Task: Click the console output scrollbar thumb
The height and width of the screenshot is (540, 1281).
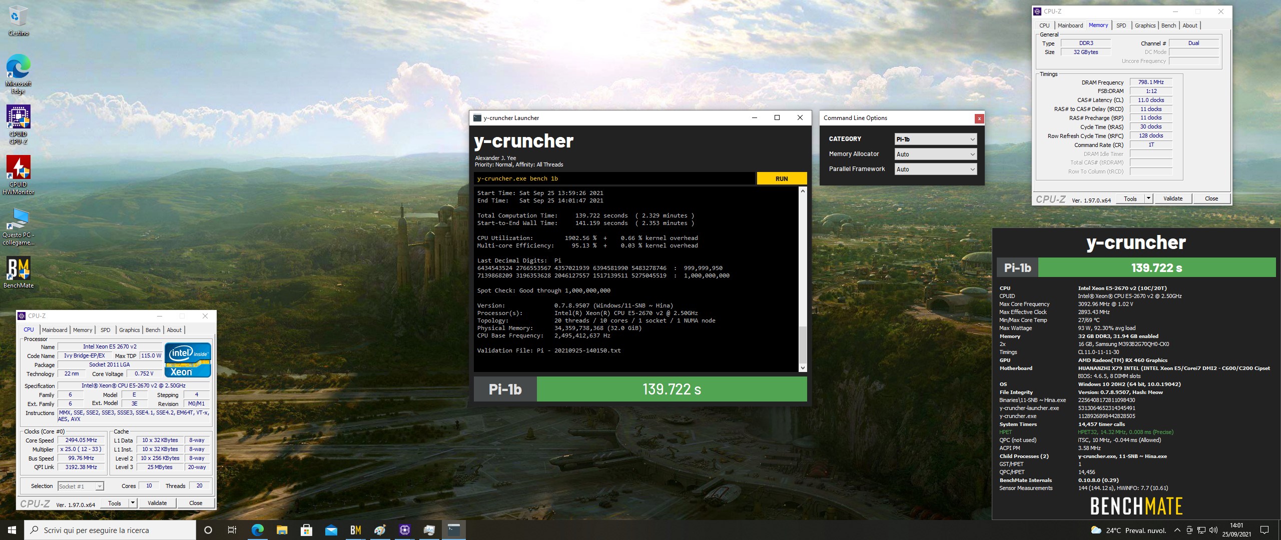Action: pos(803,345)
